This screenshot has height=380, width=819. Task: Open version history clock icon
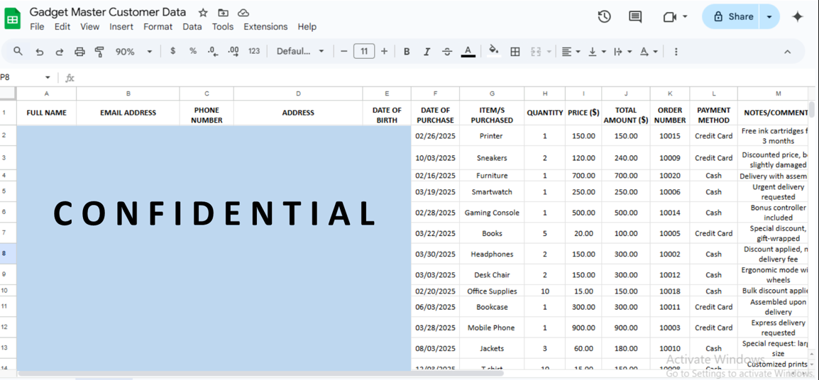tap(605, 17)
